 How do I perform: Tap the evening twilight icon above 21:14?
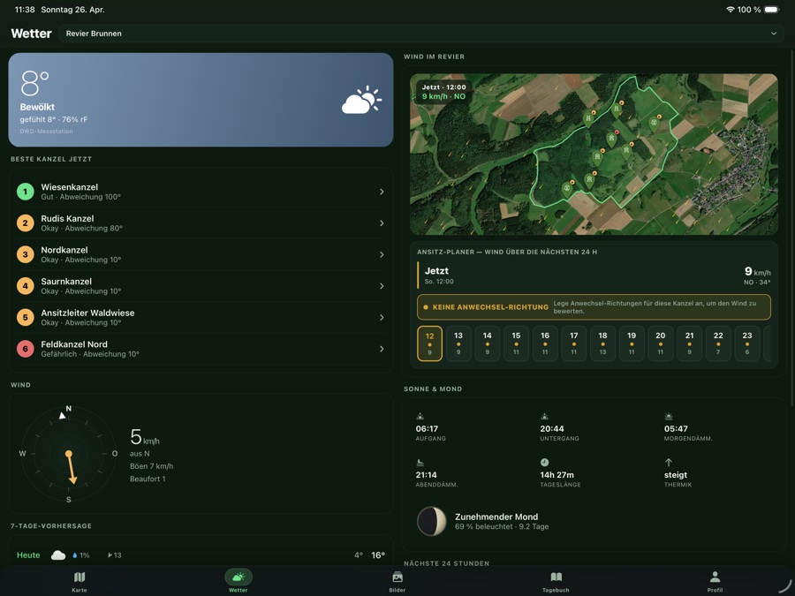click(420, 463)
